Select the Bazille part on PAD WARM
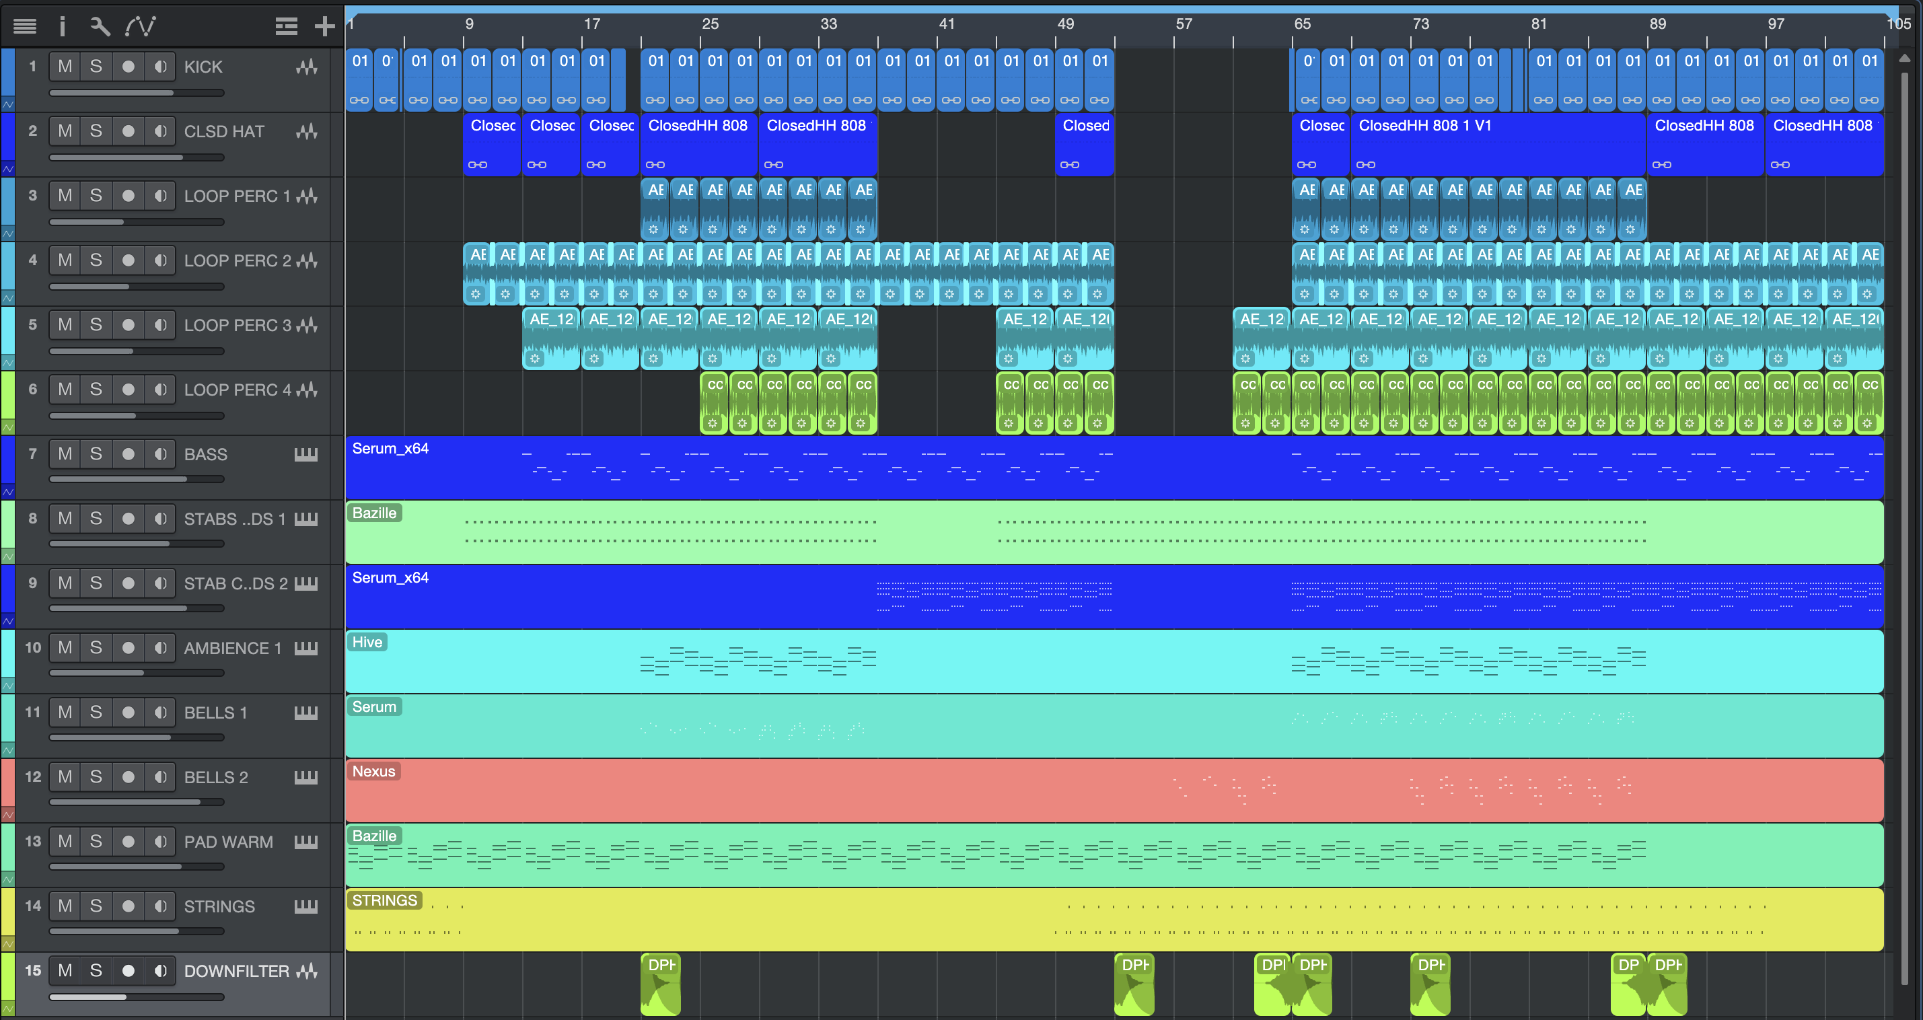The height and width of the screenshot is (1020, 1923). tap(1114, 855)
